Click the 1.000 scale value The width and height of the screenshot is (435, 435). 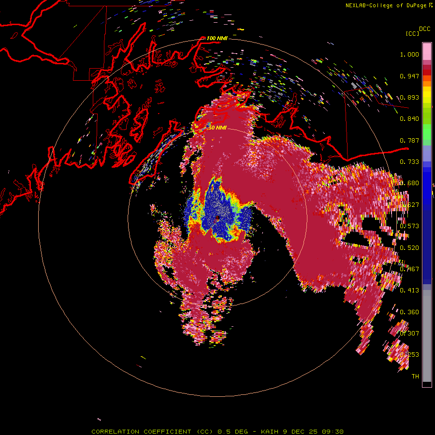point(409,54)
